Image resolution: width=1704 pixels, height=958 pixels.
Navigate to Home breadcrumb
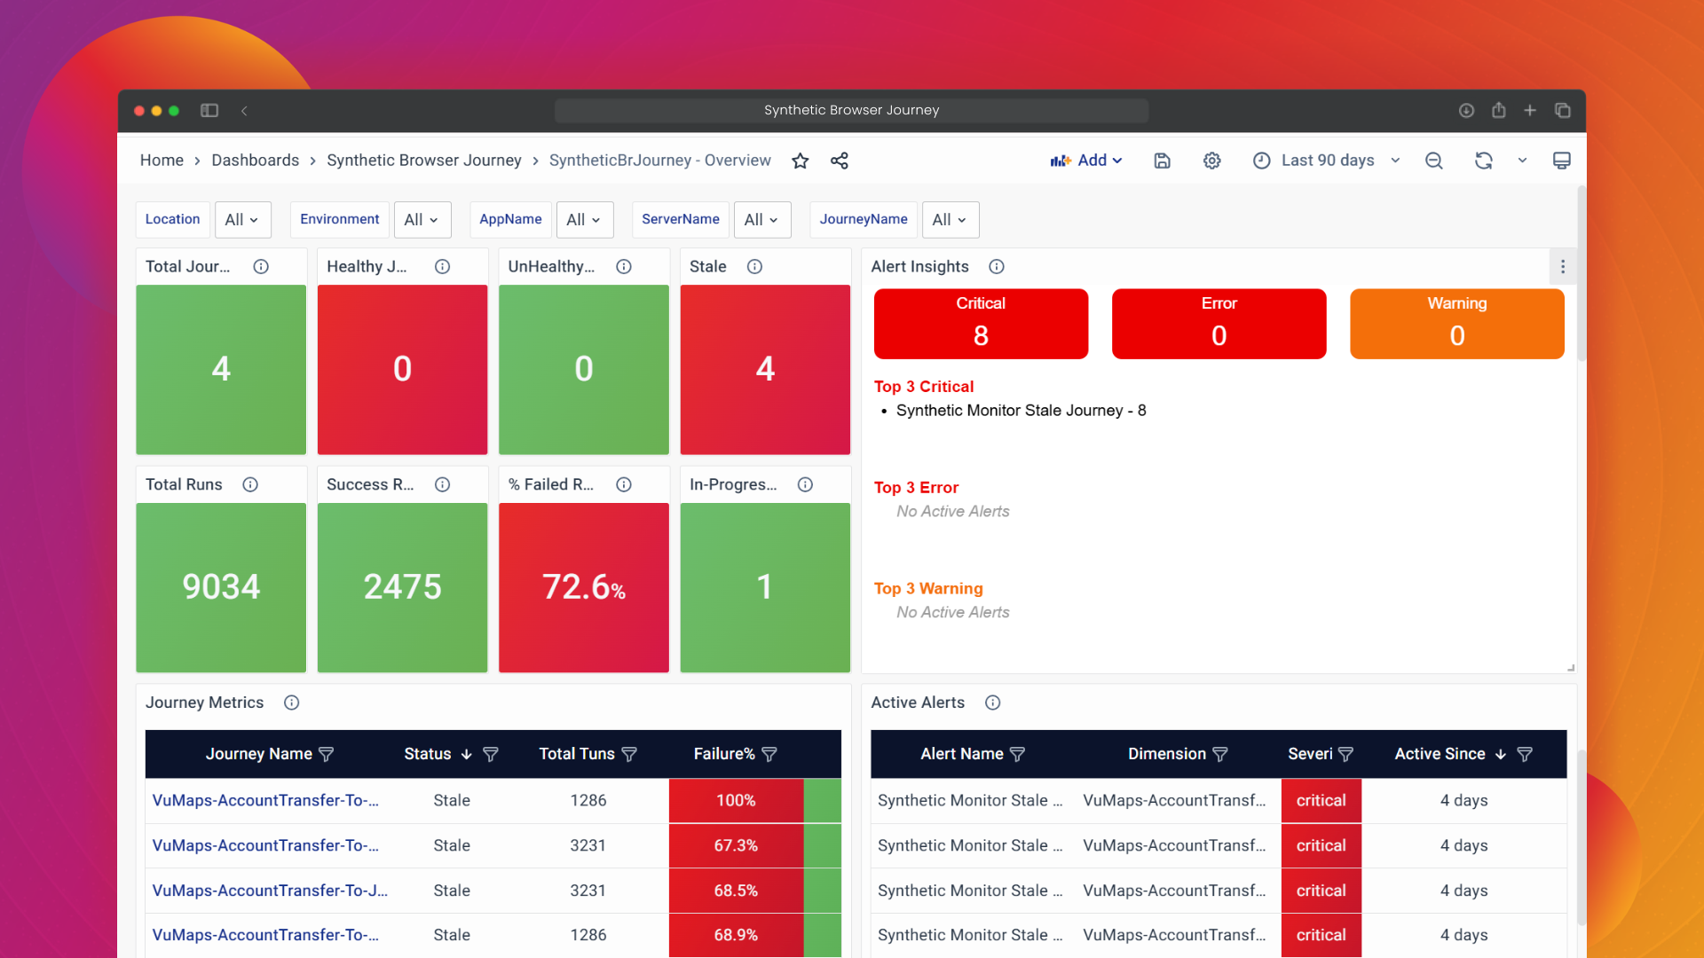click(162, 161)
